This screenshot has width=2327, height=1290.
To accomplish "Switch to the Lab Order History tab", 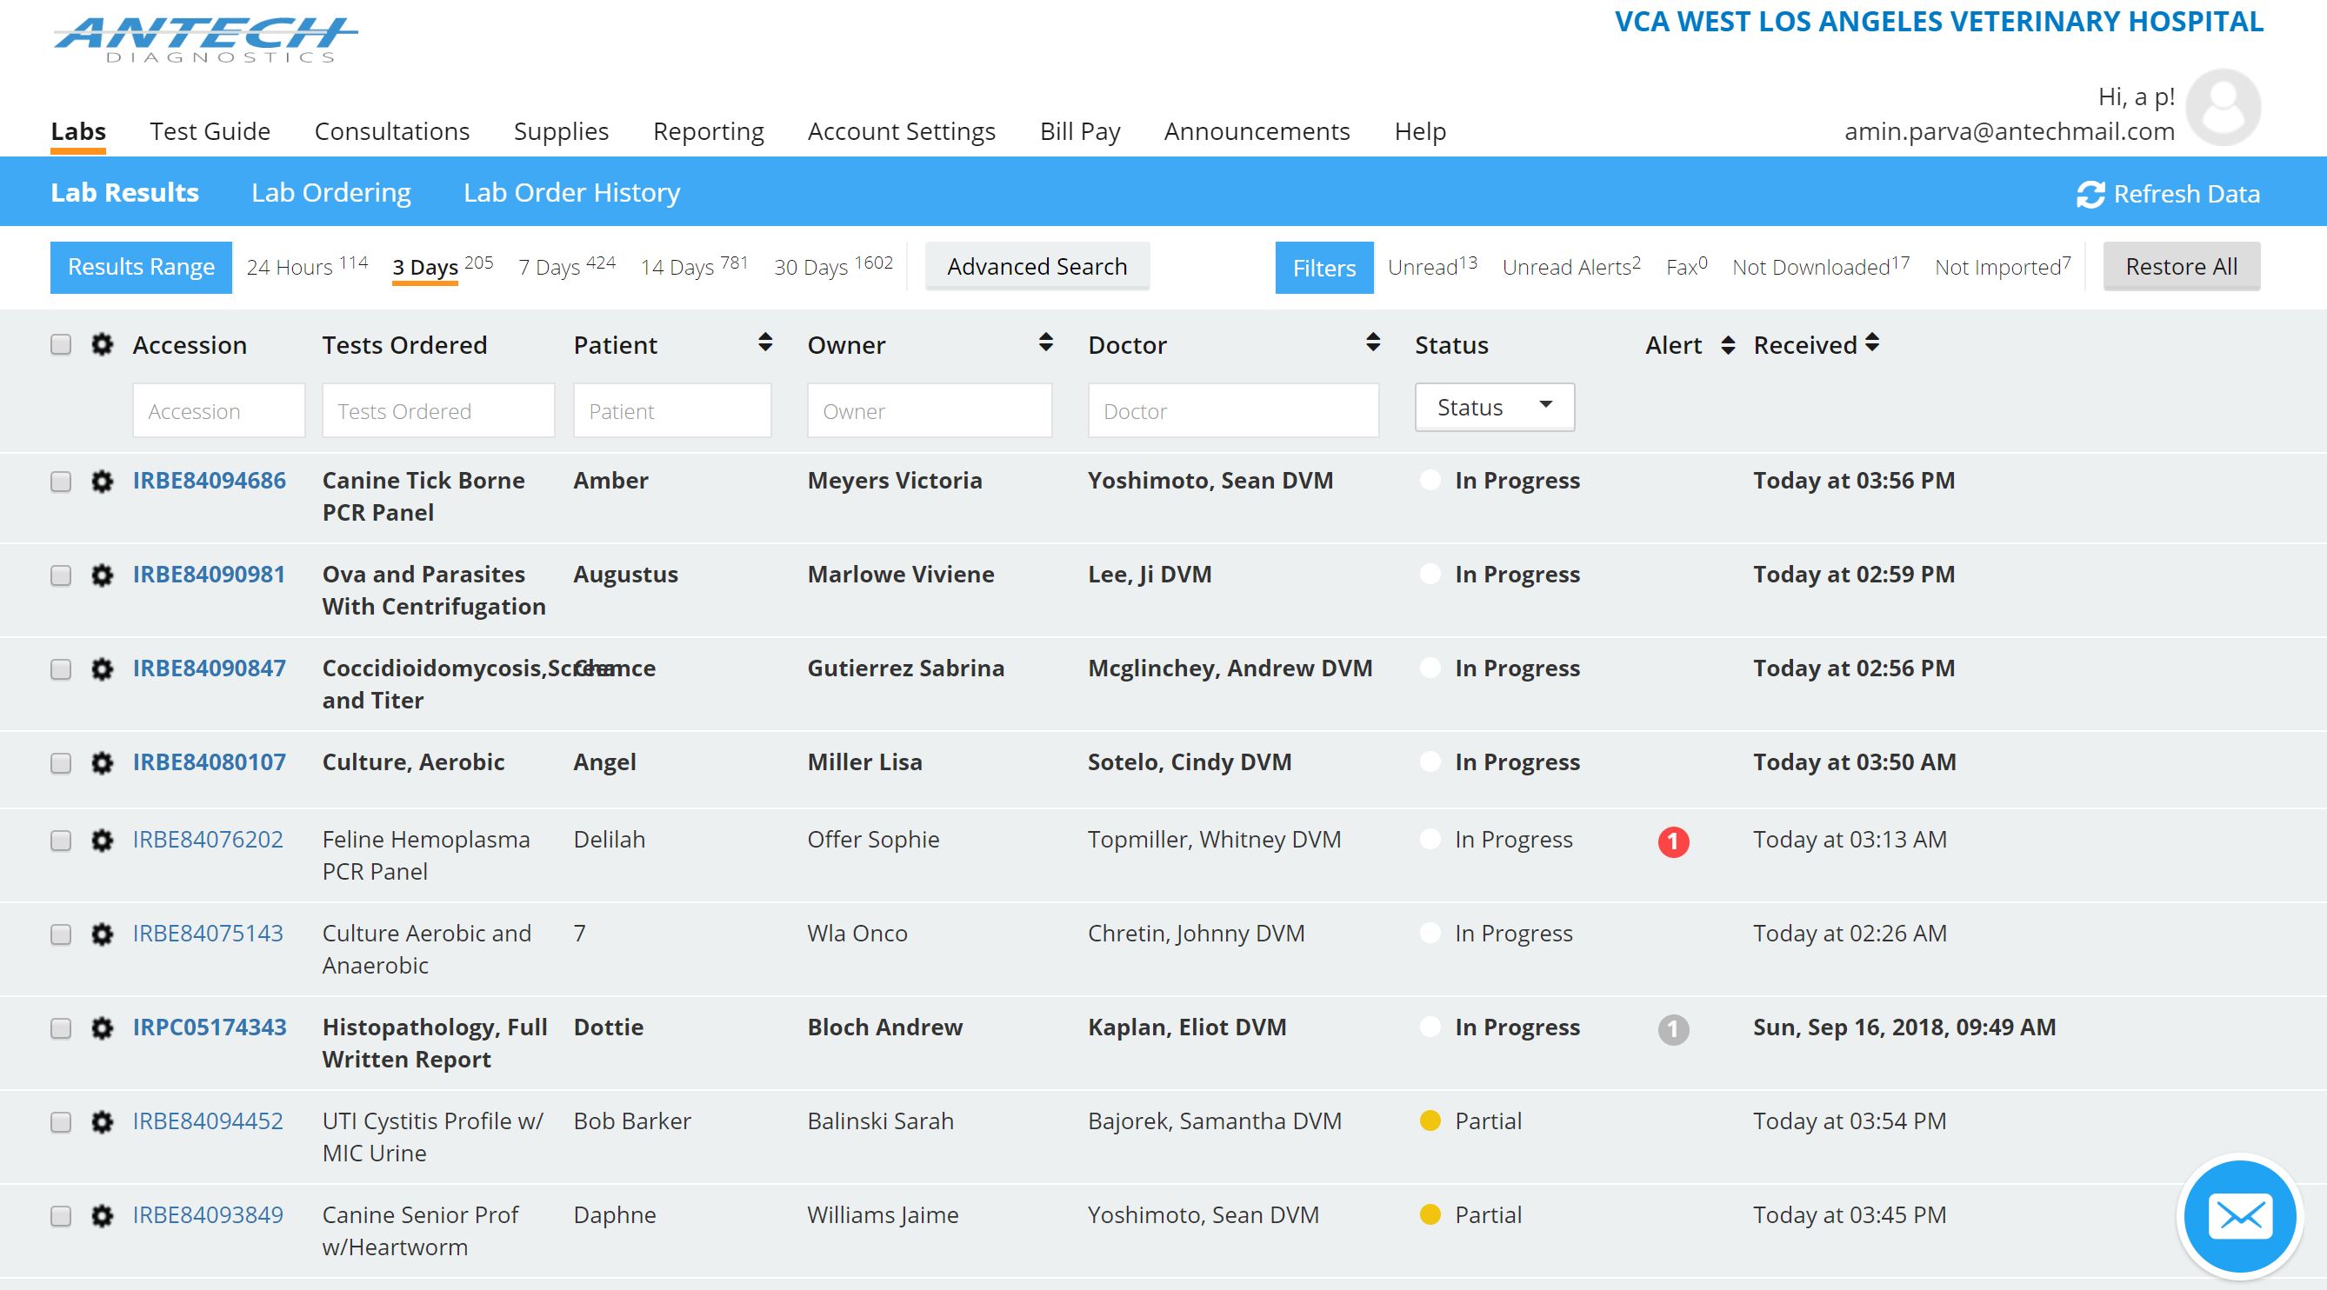I will [x=572, y=192].
